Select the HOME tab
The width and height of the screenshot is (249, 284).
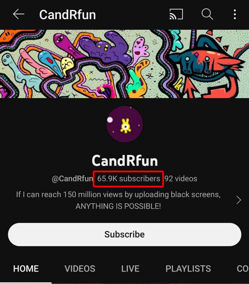tap(26, 268)
